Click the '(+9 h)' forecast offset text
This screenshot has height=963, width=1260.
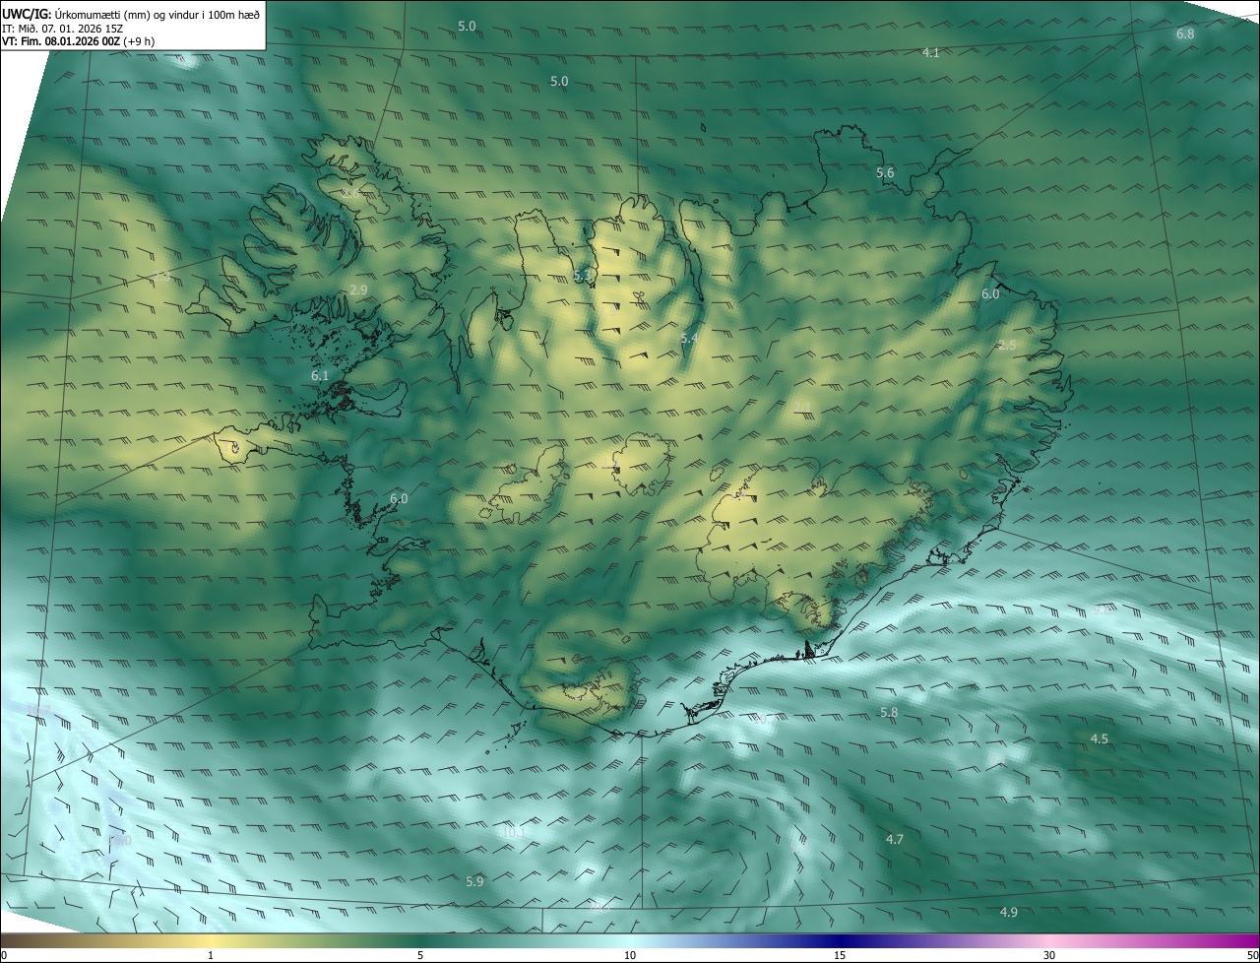click(x=139, y=41)
